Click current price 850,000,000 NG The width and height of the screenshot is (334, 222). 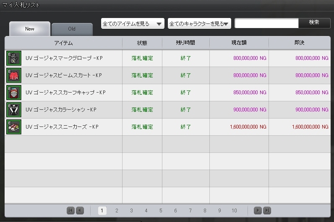[x=250, y=93]
